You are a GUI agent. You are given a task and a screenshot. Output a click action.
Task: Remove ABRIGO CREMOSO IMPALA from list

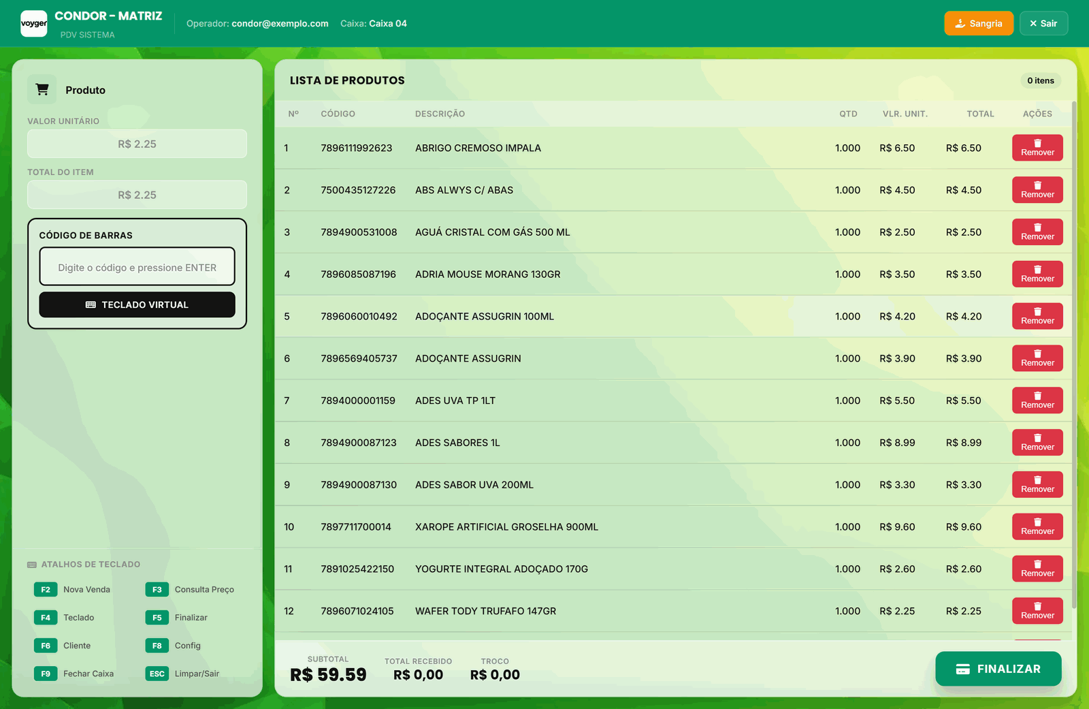tap(1037, 148)
